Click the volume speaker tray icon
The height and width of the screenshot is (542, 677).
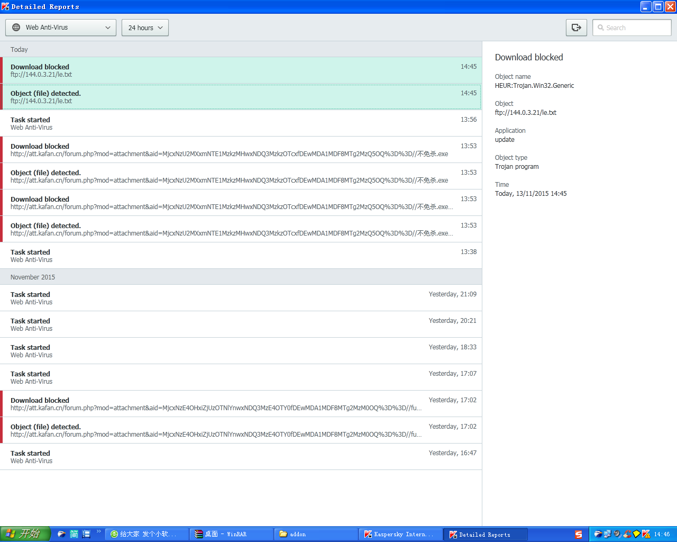tap(617, 535)
